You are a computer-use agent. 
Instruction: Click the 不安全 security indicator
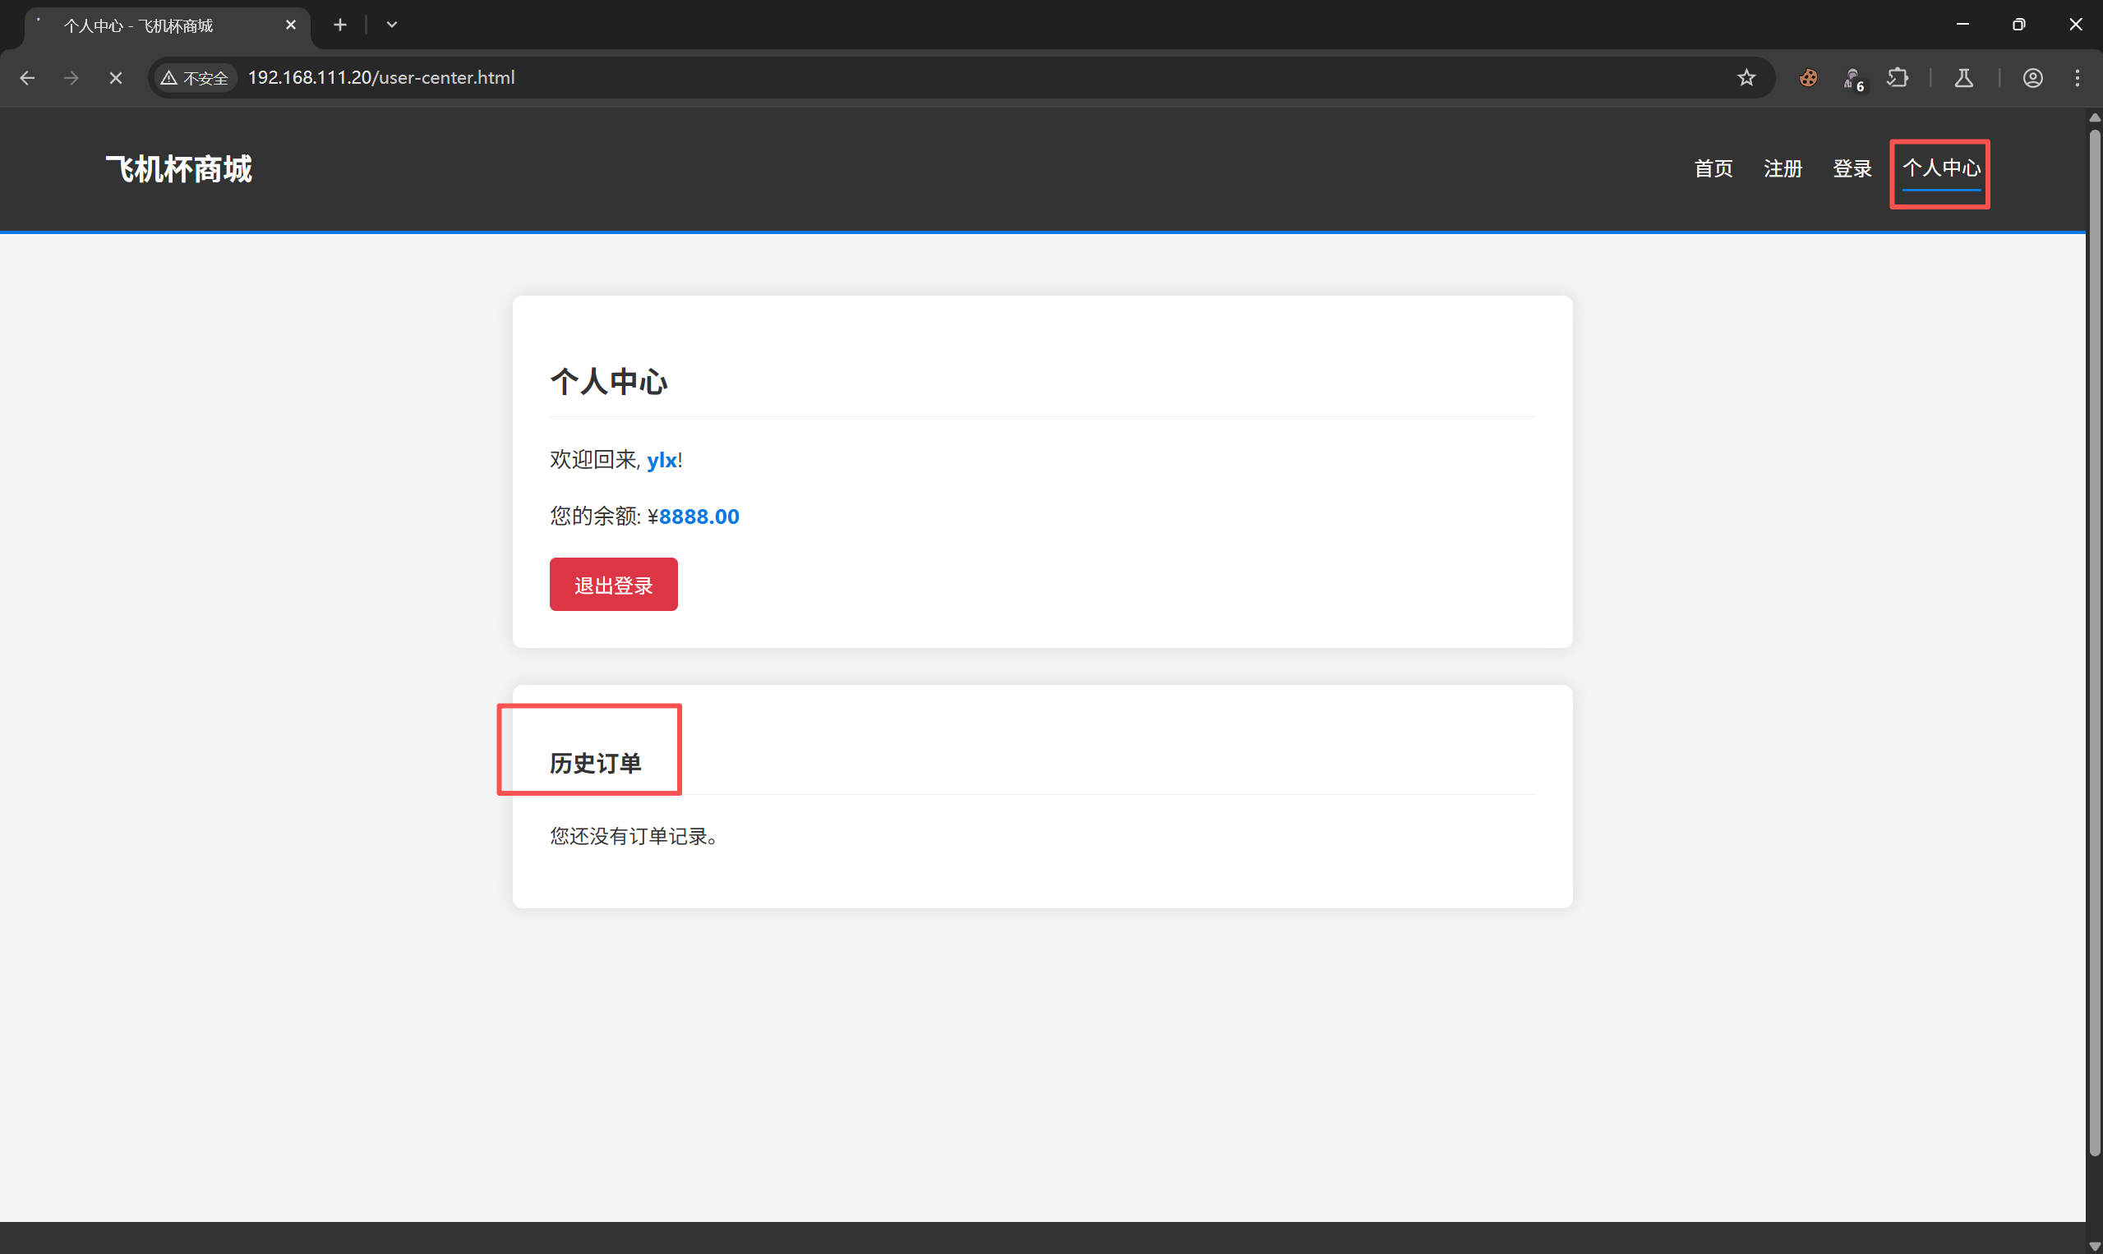(x=196, y=78)
